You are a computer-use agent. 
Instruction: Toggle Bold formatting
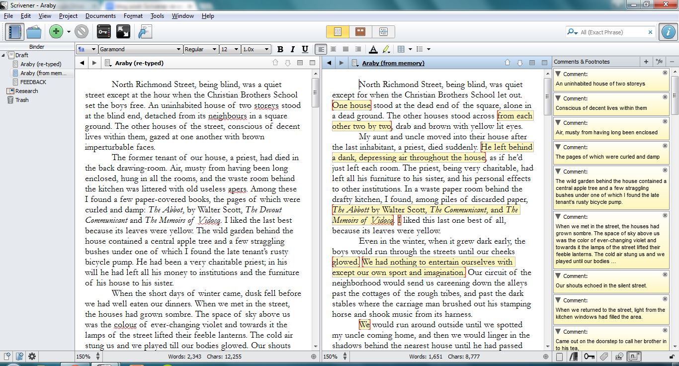tap(280, 49)
